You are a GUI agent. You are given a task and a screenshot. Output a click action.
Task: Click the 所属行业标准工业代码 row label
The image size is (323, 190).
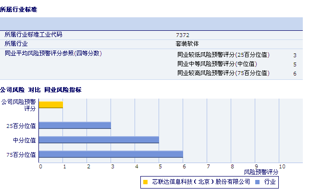point(33,35)
